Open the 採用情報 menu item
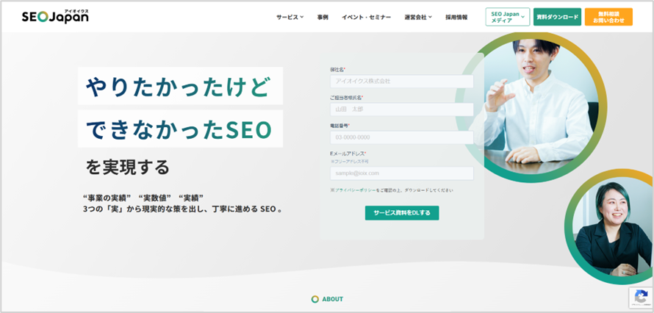Image resolution: width=654 pixels, height=313 pixels. 456,17
